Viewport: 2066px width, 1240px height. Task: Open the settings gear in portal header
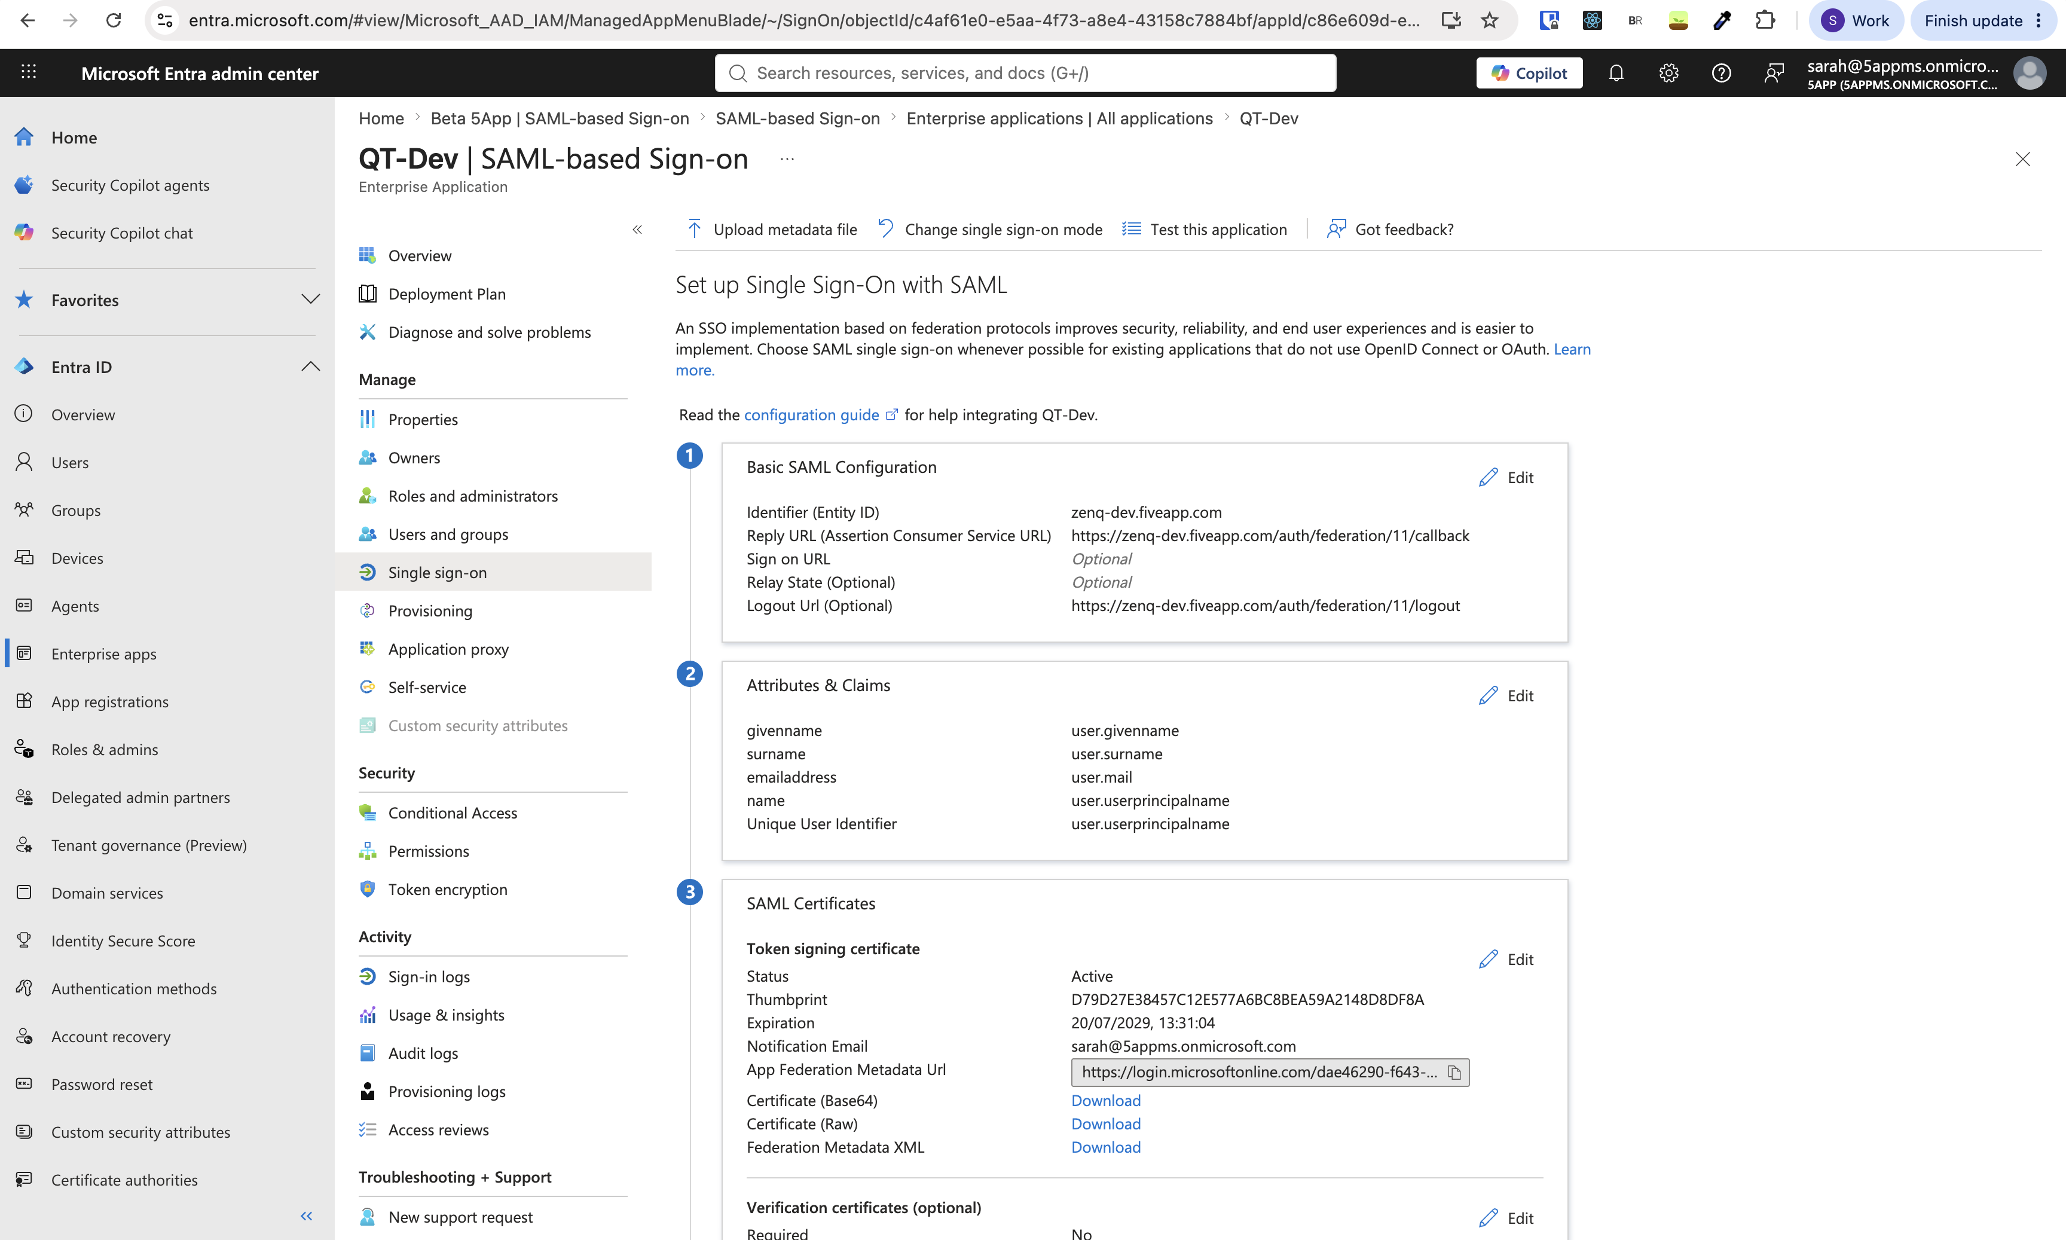point(1668,74)
